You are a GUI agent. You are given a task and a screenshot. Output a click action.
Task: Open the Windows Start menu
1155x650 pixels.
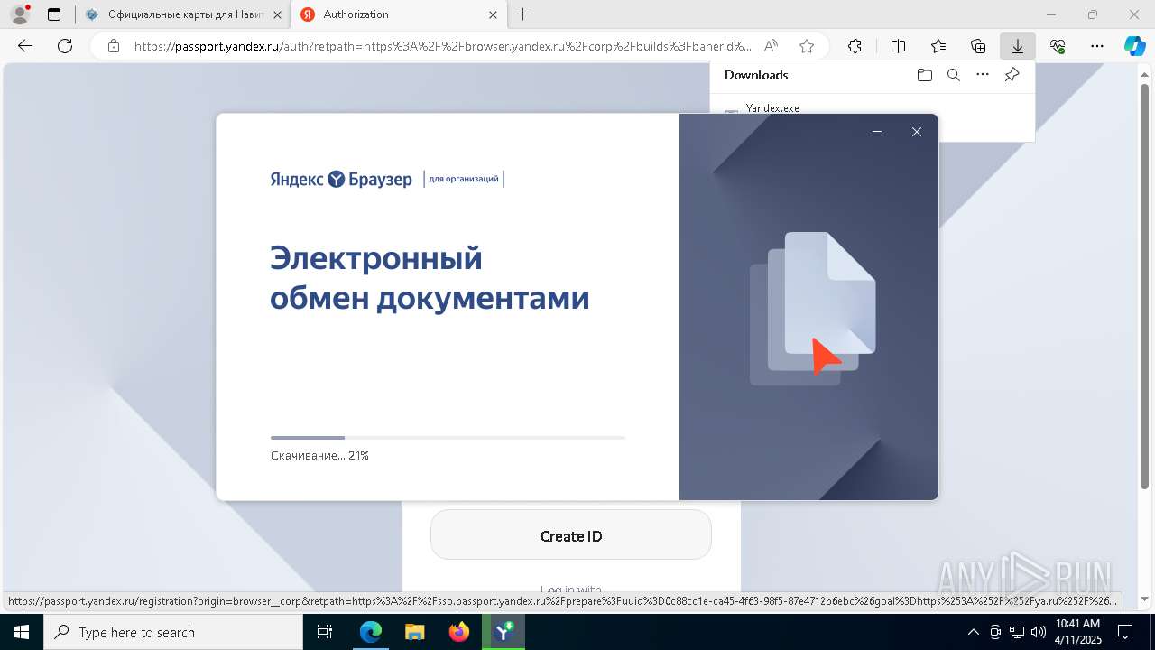pyautogui.click(x=22, y=632)
